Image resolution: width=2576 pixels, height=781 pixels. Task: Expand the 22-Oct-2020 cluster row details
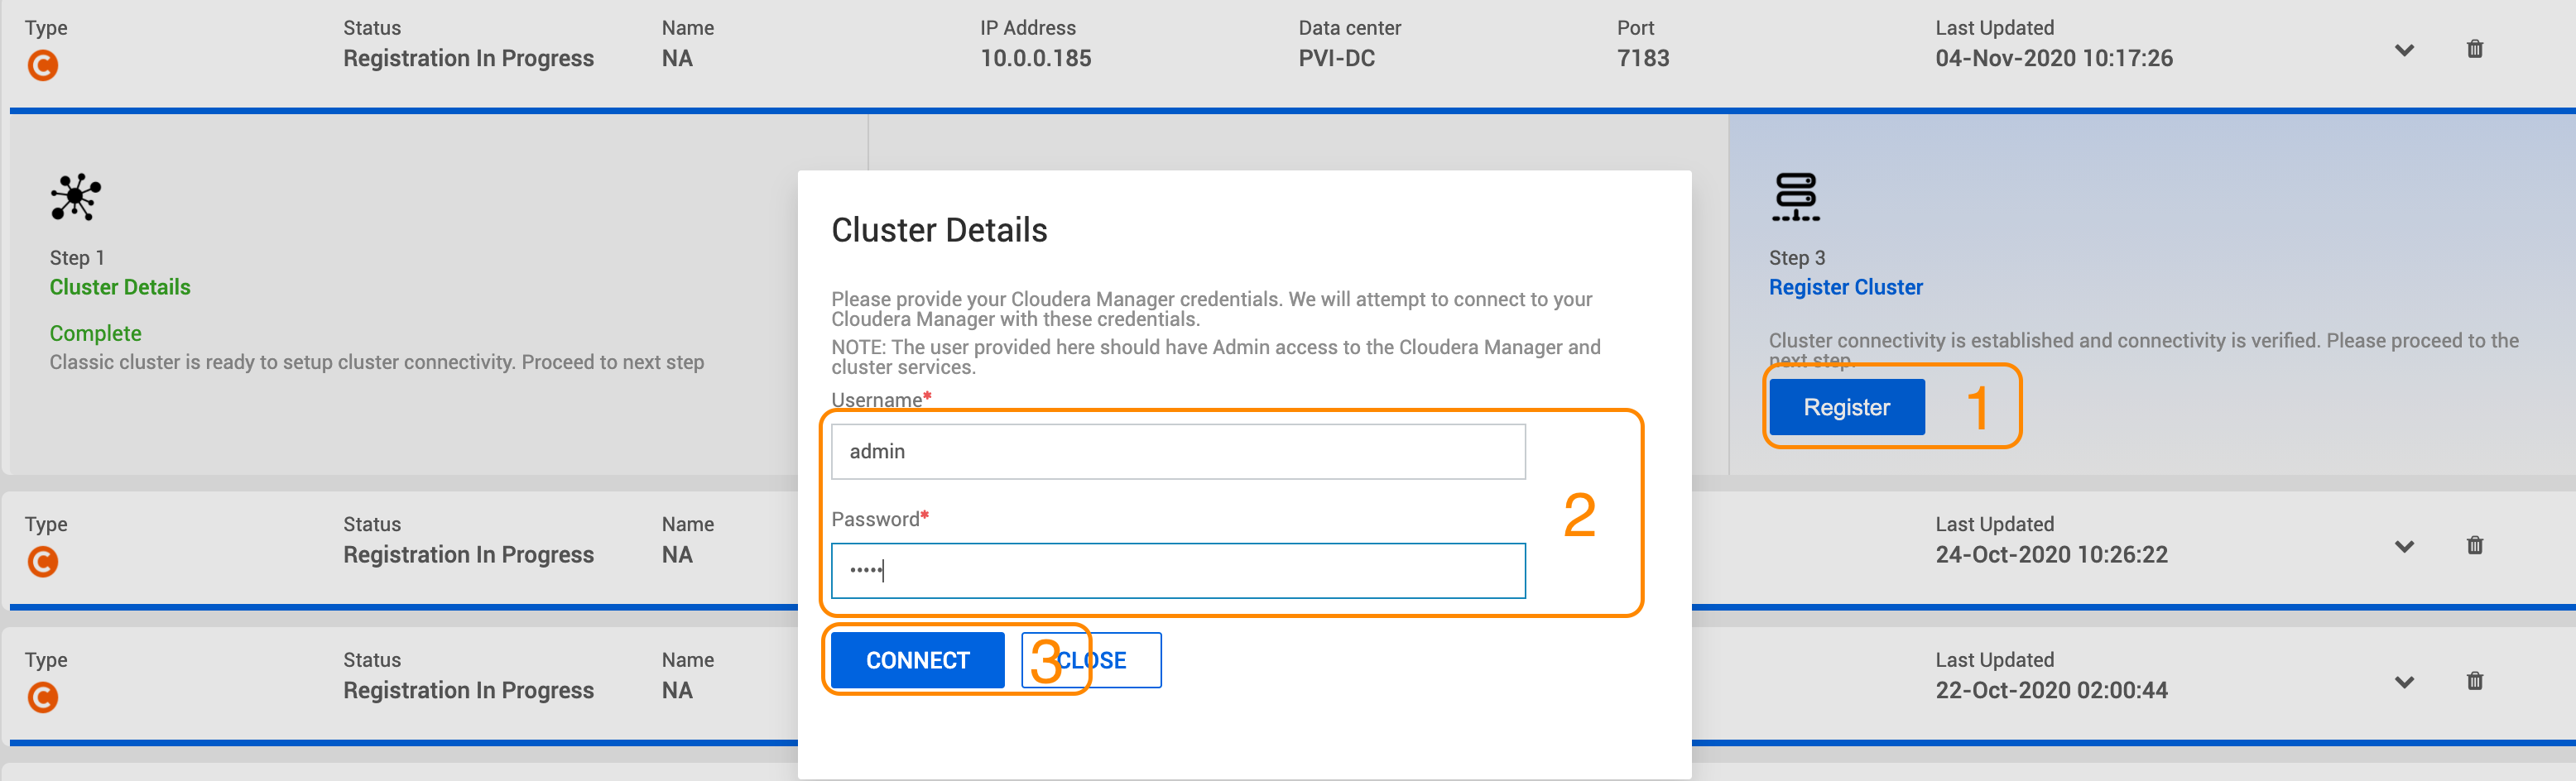(x=2404, y=682)
